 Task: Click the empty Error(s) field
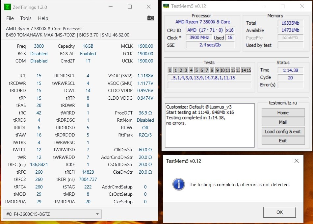pos(290,85)
